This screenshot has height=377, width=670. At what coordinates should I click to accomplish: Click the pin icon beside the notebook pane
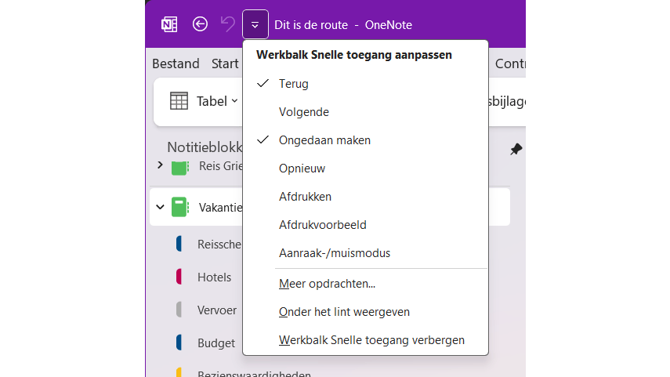point(516,149)
